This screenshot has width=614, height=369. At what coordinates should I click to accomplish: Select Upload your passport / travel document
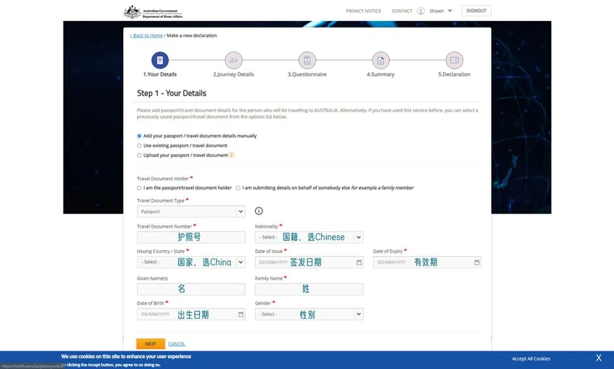tap(139, 155)
